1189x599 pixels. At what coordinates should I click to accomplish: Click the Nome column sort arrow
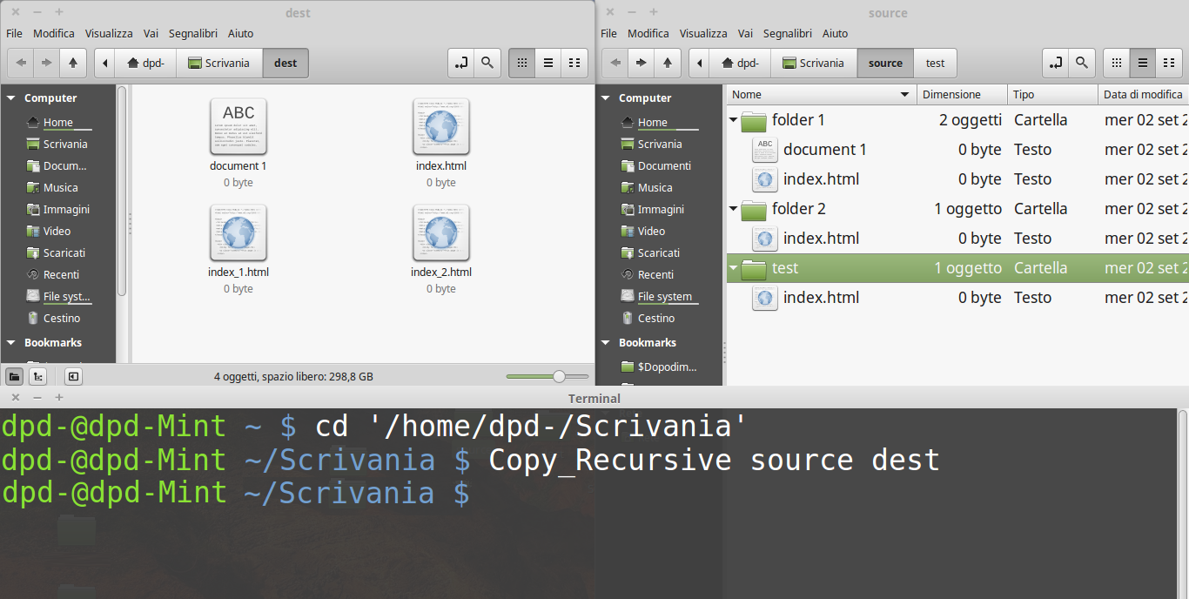point(904,94)
